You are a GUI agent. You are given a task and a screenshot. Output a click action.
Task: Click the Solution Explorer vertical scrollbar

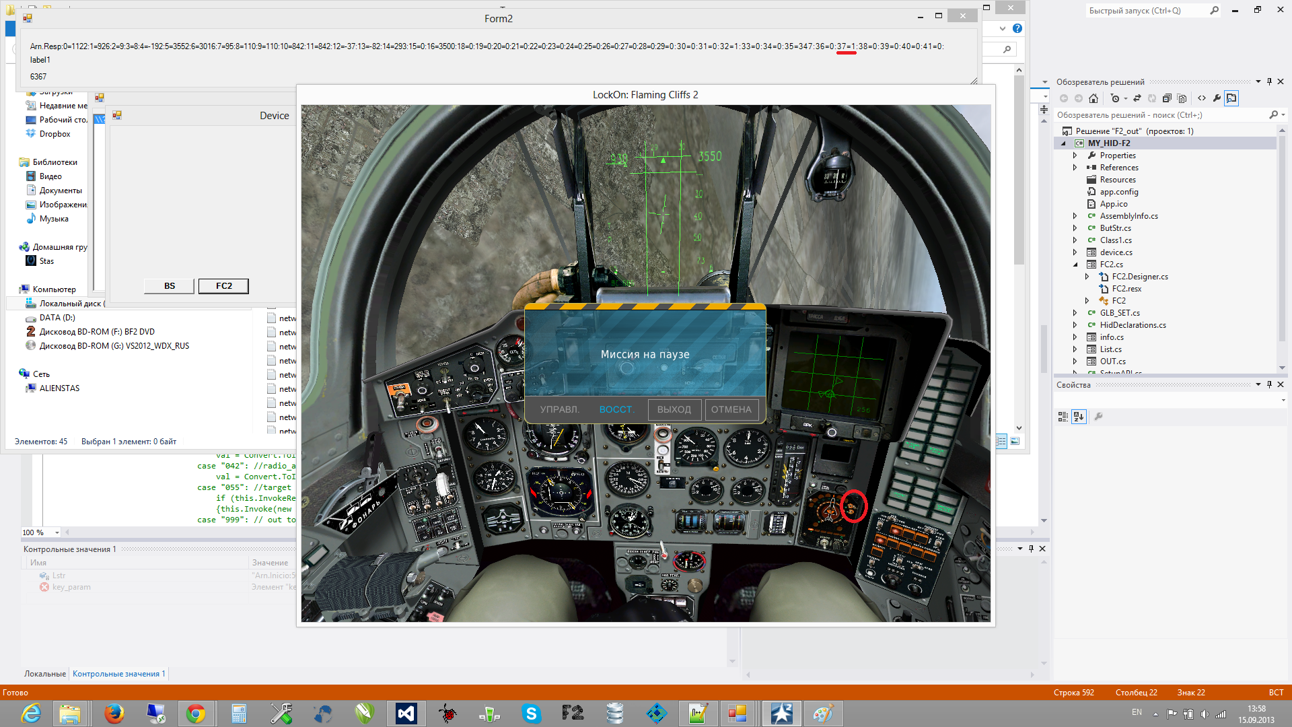1282,249
